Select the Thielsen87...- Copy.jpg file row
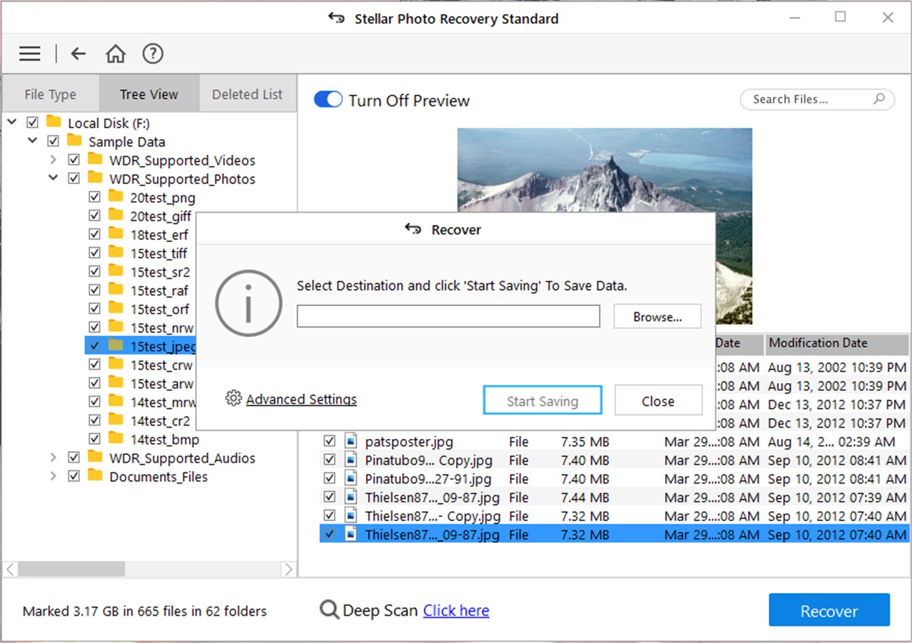This screenshot has height=643, width=912. (614, 516)
